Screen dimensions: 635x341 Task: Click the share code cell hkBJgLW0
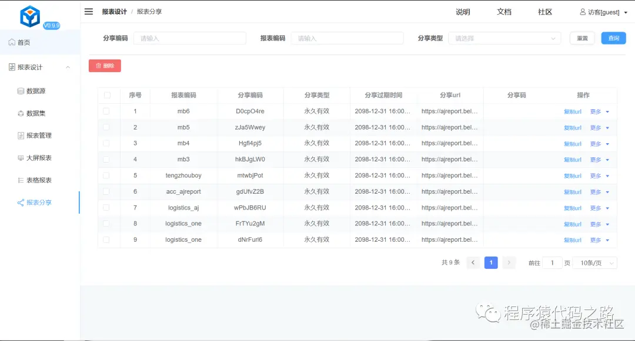tap(250, 159)
